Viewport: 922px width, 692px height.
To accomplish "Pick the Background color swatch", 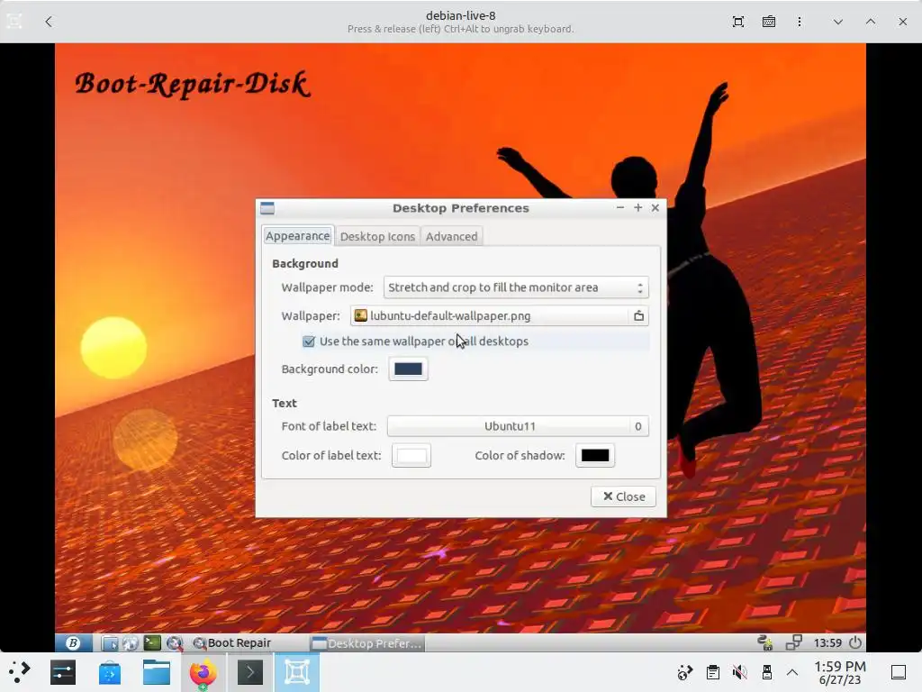I will (x=408, y=369).
